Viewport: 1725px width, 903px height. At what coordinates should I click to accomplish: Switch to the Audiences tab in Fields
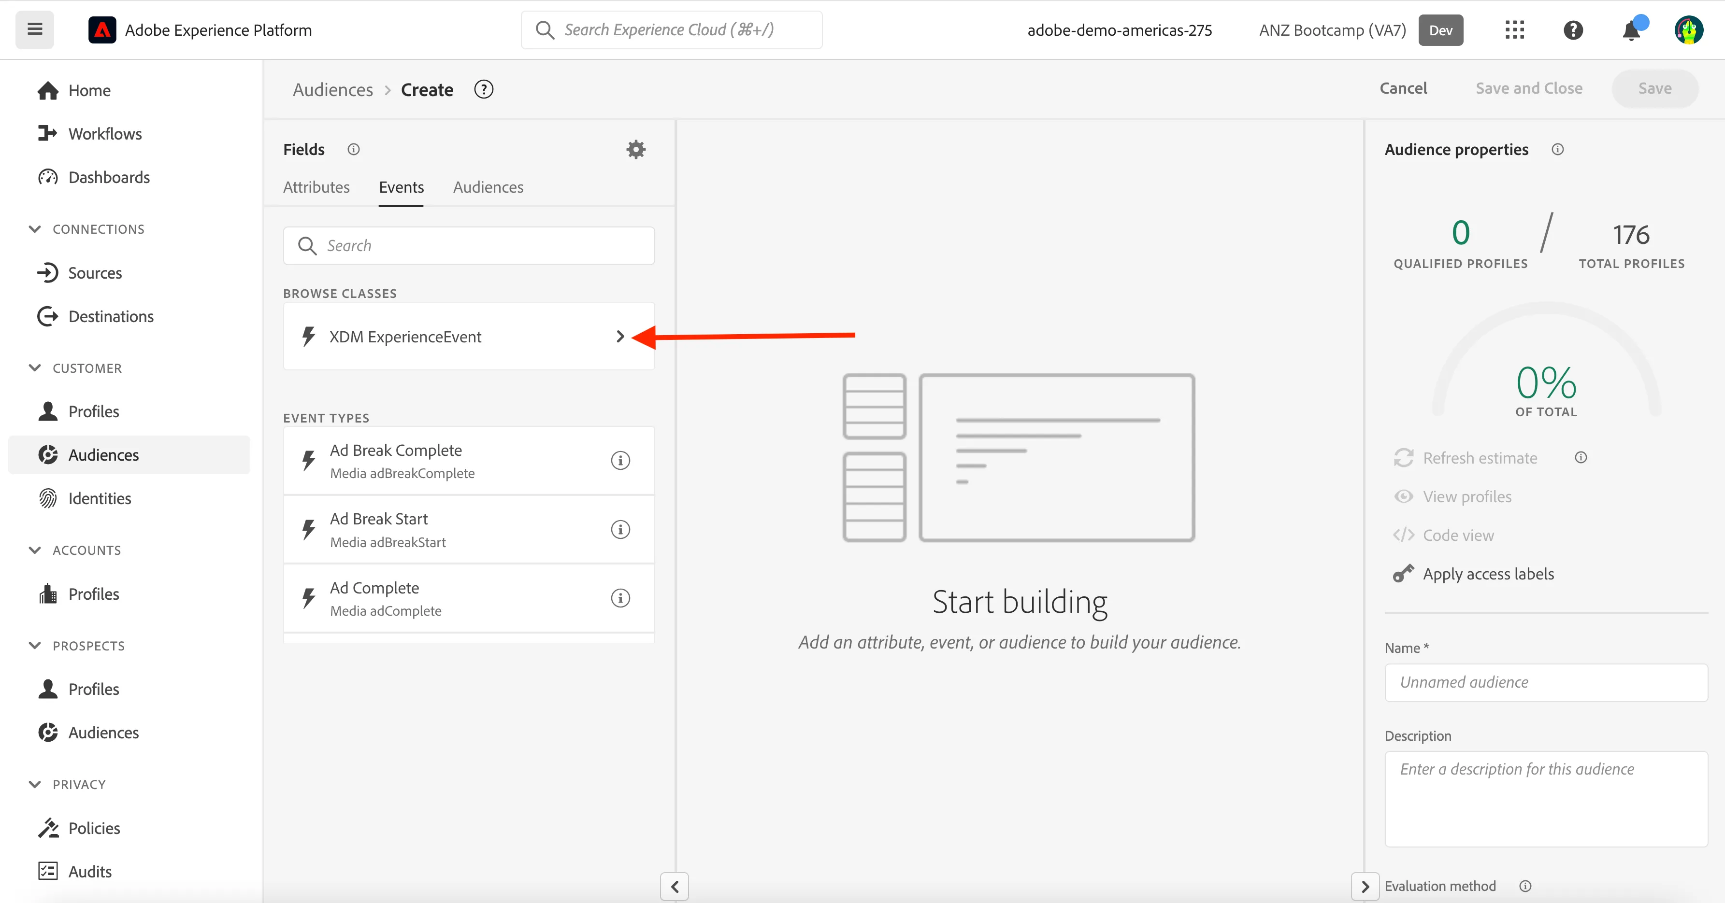488,187
